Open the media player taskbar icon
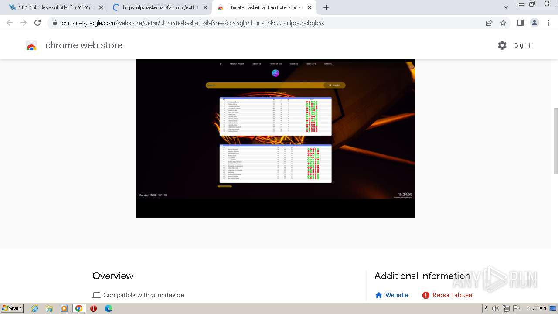This screenshot has height=314, width=558. (x=64, y=308)
